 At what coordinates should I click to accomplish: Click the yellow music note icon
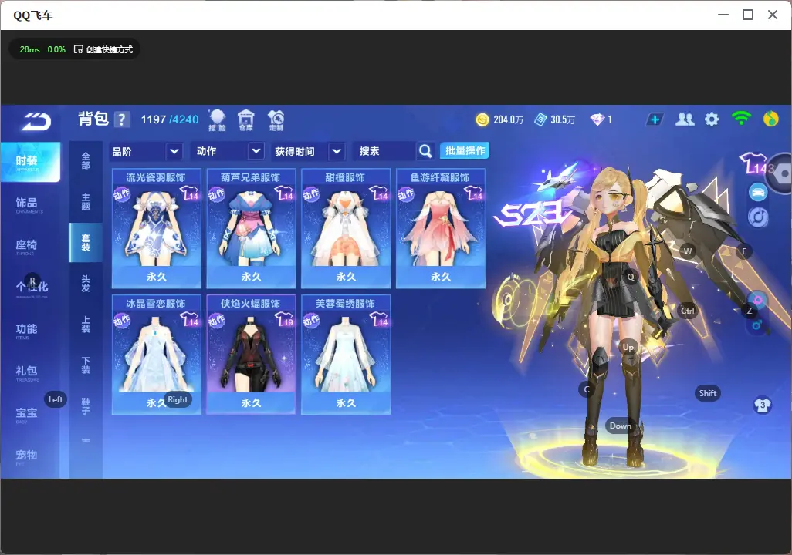click(x=771, y=119)
